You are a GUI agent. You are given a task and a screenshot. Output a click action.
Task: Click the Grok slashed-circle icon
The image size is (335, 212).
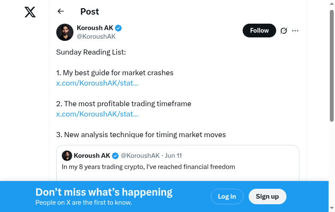284,31
